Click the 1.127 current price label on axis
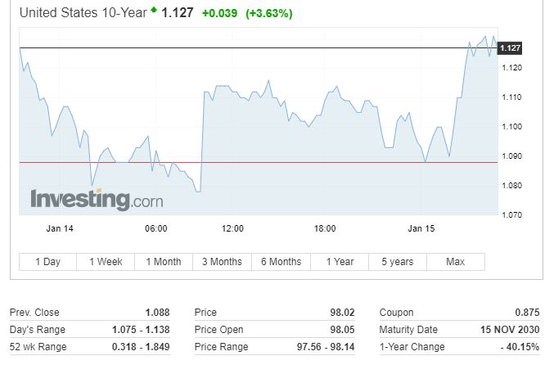This screenshot has height=365, width=554. [x=511, y=48]
